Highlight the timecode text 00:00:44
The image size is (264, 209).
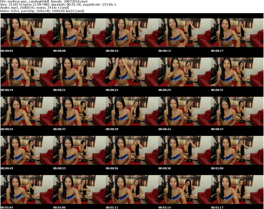165,129
